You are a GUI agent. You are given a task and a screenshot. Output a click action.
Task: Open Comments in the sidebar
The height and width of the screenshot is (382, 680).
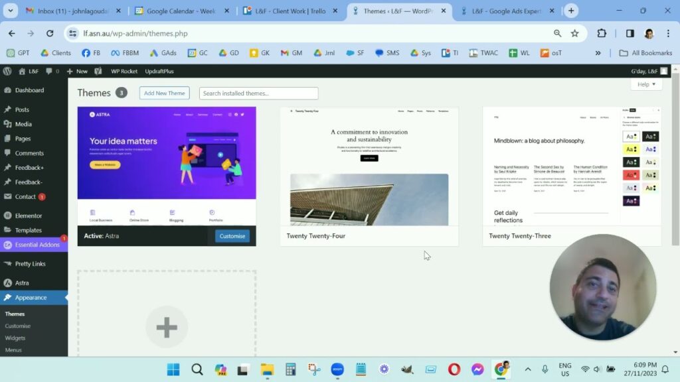coord(29,153)
